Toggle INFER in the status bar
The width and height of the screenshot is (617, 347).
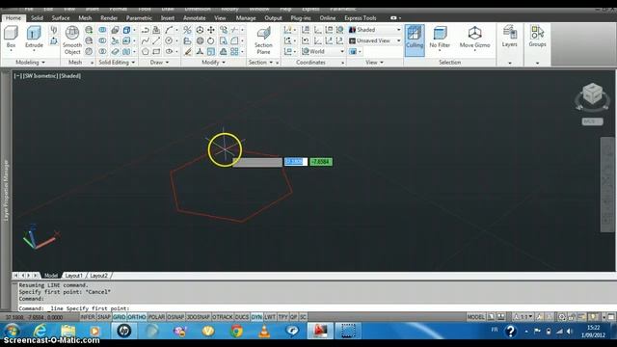click(88, 317)
